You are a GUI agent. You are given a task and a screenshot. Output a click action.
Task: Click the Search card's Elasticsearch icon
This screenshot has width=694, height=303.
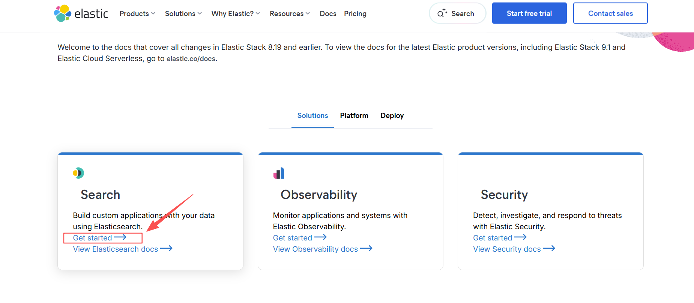tap(78, 173)
